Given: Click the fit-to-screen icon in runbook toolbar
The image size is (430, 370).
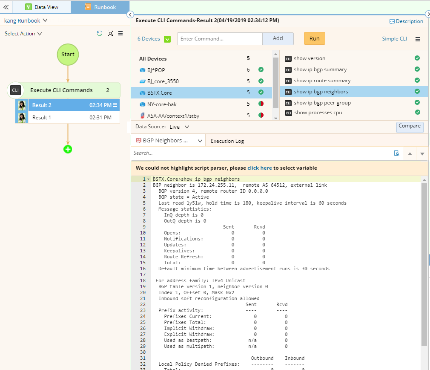Looking at the screenshot, I should click(x=110, y=33).
